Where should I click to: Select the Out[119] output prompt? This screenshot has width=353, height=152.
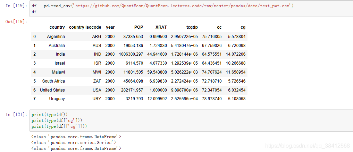16,22
